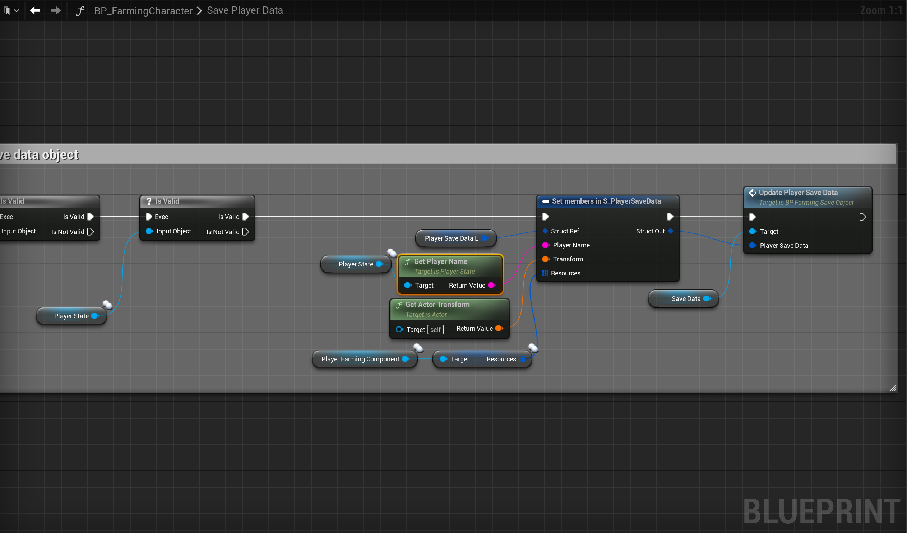The image size is (907, 533).
Task: Select the Player Farming Component variable node
Action: pyautogui.click(x=360, y=359)
